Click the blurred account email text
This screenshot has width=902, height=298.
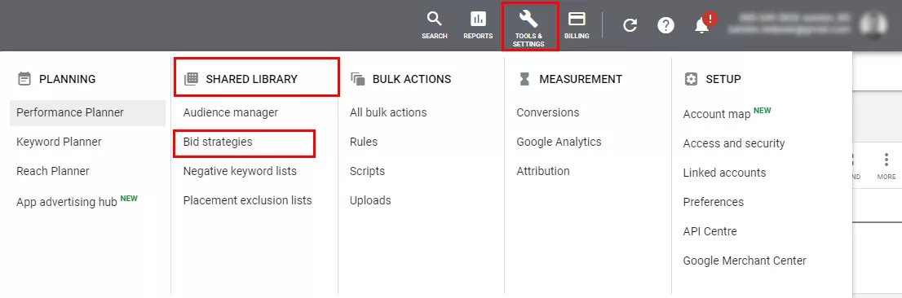pyautogui.click(x=789, y=29)
